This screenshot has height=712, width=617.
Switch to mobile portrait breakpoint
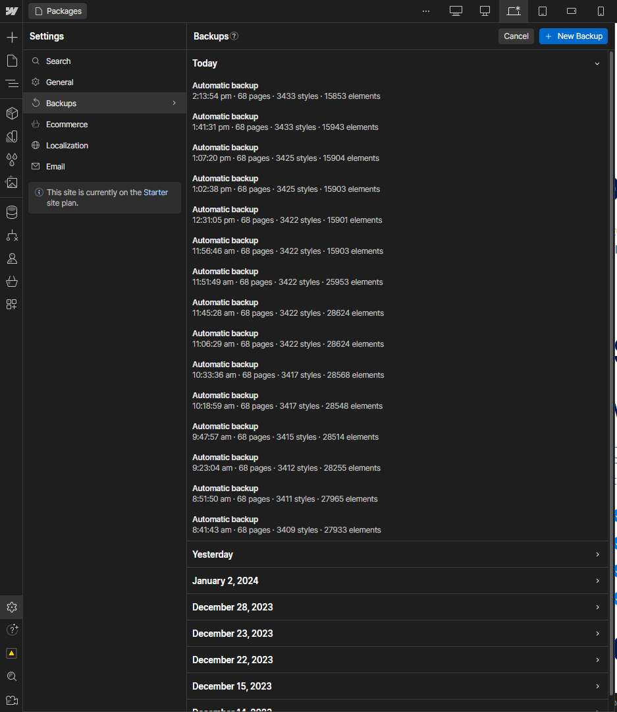(601, 11)
